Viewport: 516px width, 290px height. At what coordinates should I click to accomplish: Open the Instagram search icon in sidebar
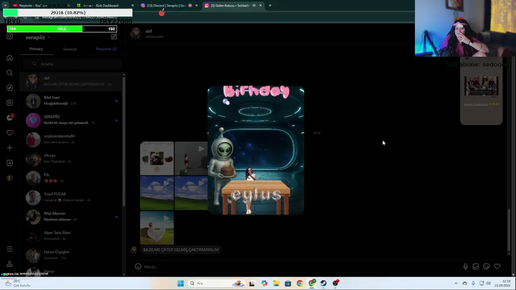coord(10,73)
